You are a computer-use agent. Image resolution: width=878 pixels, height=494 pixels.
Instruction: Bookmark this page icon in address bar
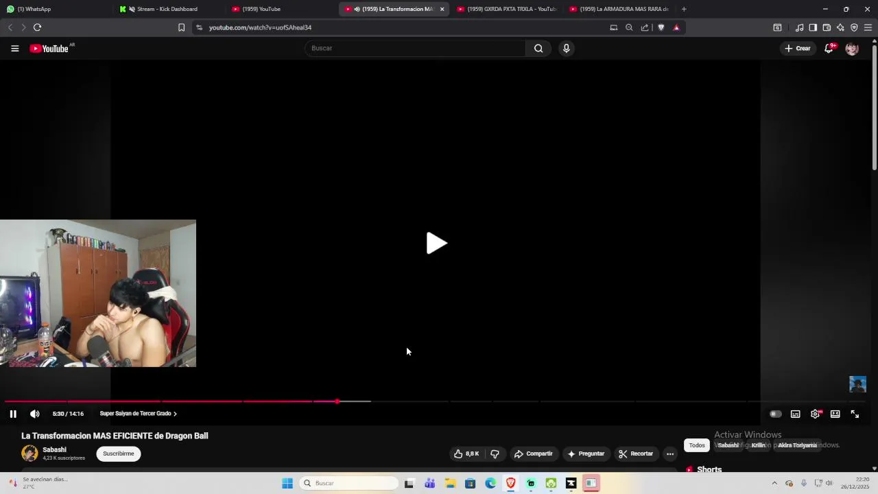click(x=181, y=27)
